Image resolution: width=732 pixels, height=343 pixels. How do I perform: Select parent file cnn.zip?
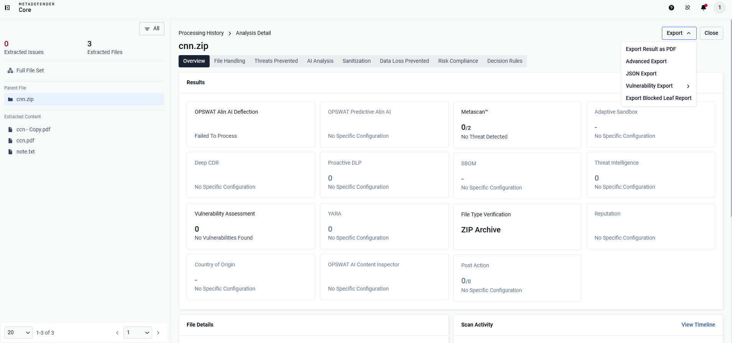84,100
